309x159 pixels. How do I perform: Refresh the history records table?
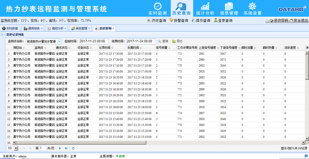tap(73, 148)
